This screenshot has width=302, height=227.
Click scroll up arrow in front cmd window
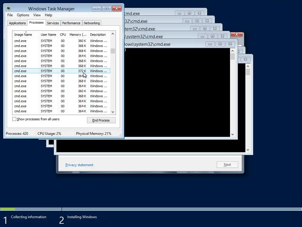pyautogui.click(x=232, y=51)
